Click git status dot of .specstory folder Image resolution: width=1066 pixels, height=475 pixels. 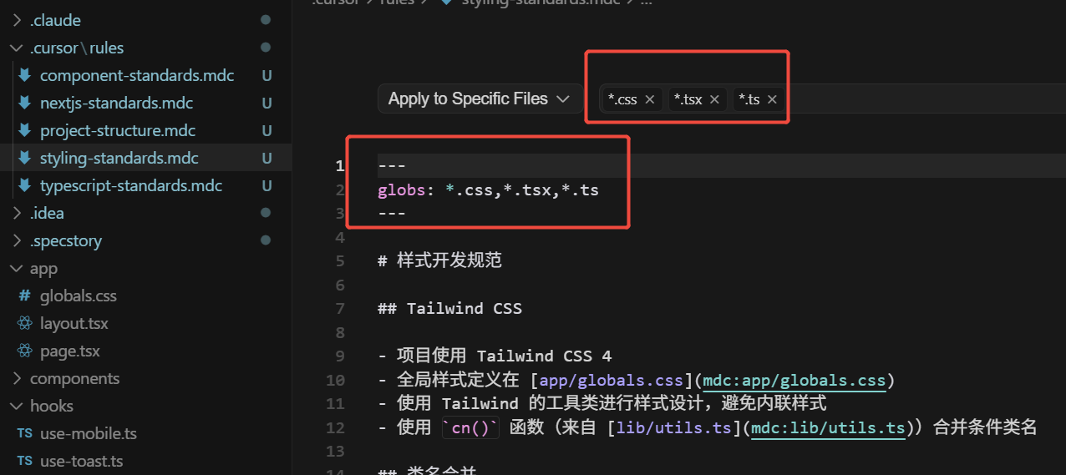266,240
